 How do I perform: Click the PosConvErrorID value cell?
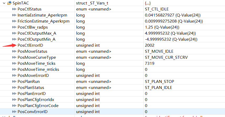pyautogui.click(x=184, y=111)
